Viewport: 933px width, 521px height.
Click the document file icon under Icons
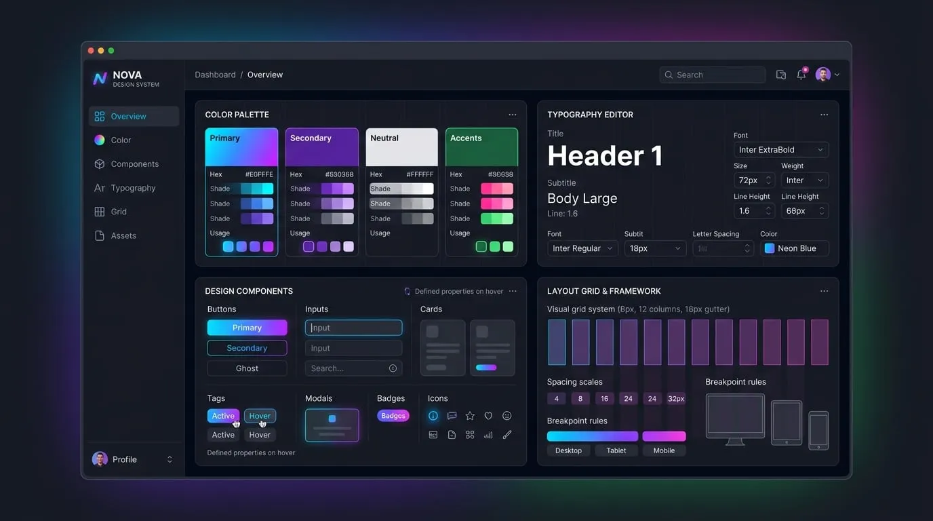pyautogui.click(x=452, y=435)
